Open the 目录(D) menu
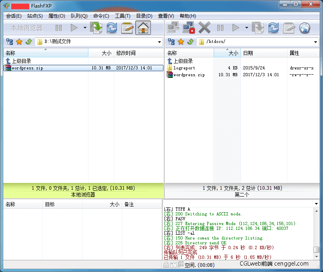 144,16
